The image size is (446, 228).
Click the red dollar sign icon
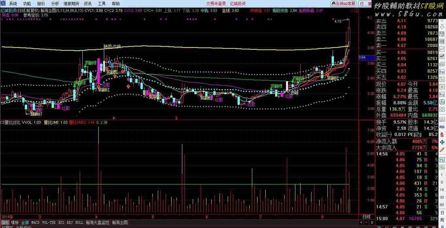pos(442,134)
